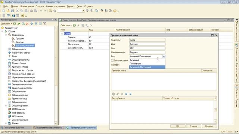Image resolution: width=239 pixels, height=134 pixels.
Task: Open the Конфигурация menu
Action: [27, 6]
